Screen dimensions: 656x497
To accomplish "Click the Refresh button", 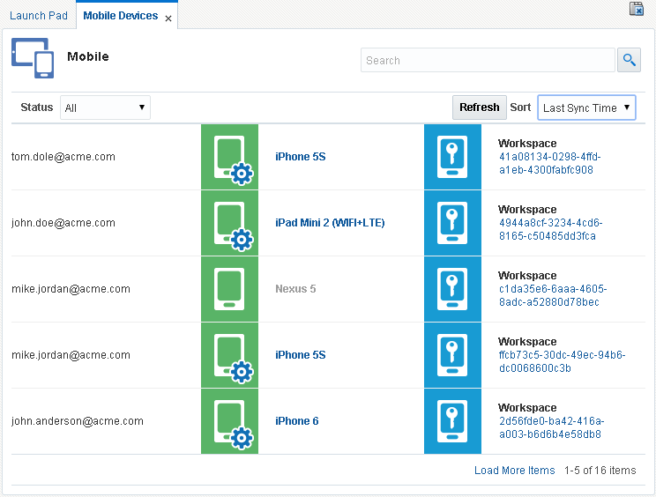I will click(480, 108).
